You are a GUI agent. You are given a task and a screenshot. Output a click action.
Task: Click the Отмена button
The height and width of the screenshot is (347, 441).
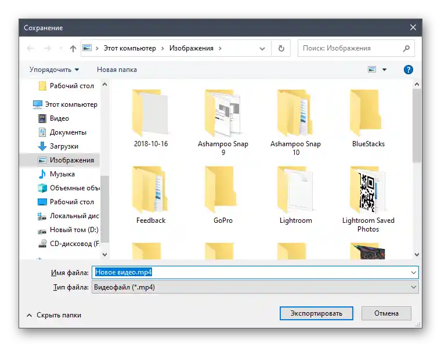click(386, 313)
